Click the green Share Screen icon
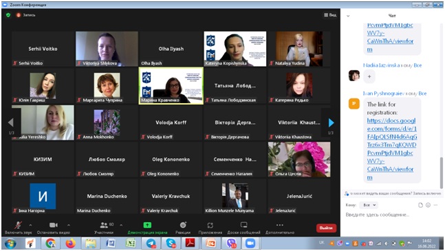The image size is (445, 251). tap(147, 225)
